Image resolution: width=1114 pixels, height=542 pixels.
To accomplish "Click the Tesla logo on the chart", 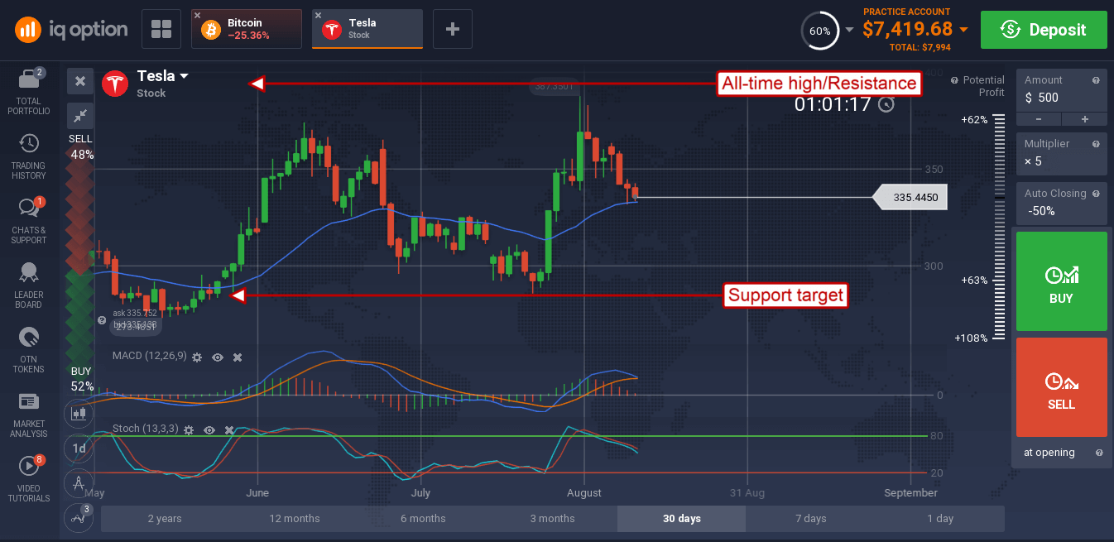I will click(x=114, y=84).
